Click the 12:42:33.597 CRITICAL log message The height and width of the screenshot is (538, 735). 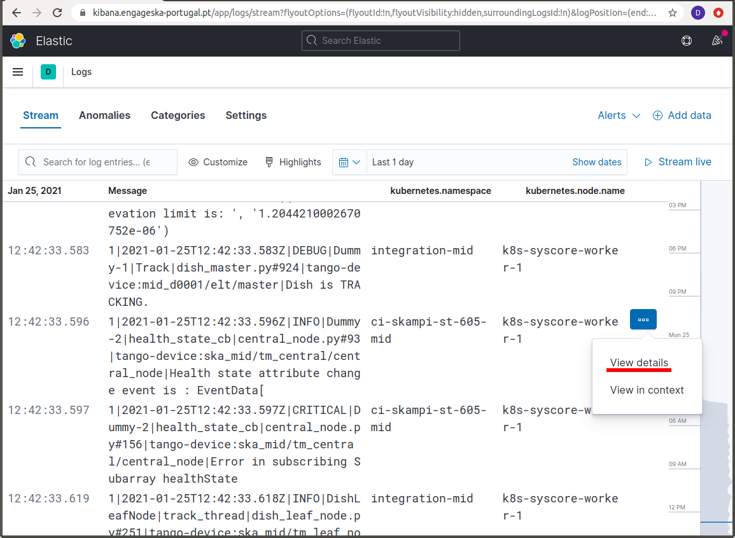point(234,445)
